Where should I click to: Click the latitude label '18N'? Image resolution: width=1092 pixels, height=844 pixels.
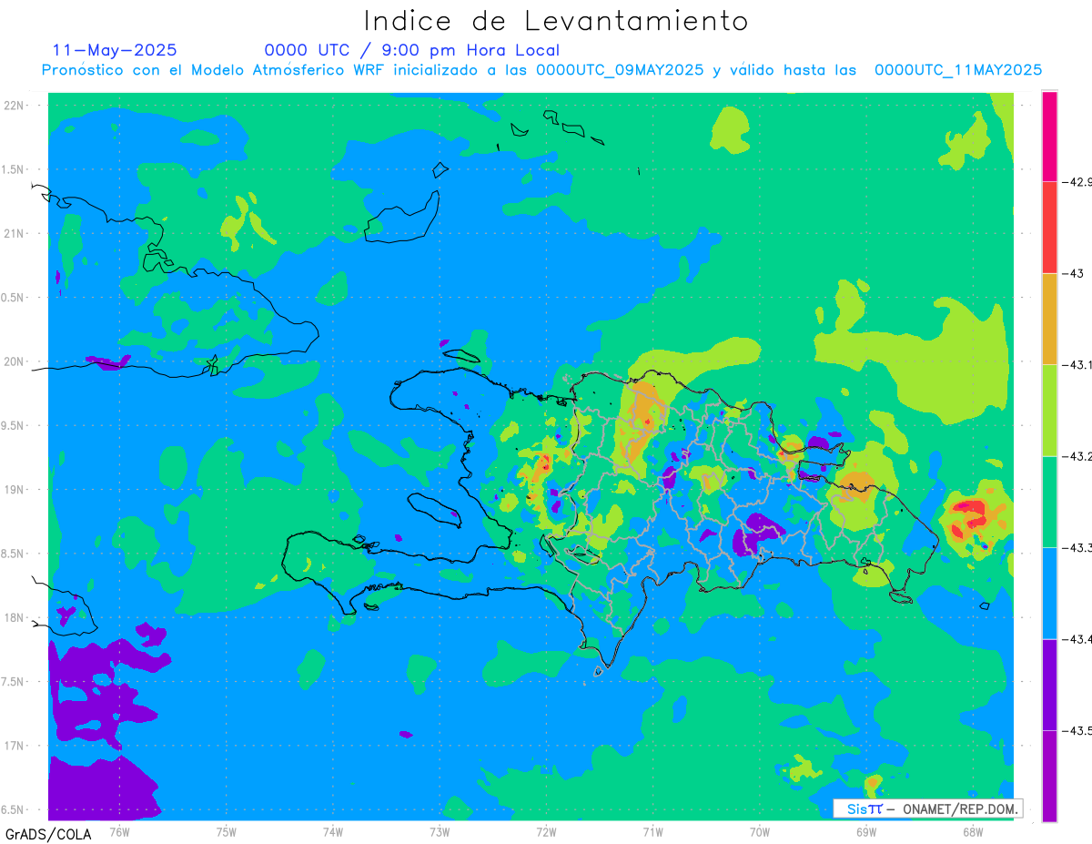pyautogui.click(x=14, y=617)
